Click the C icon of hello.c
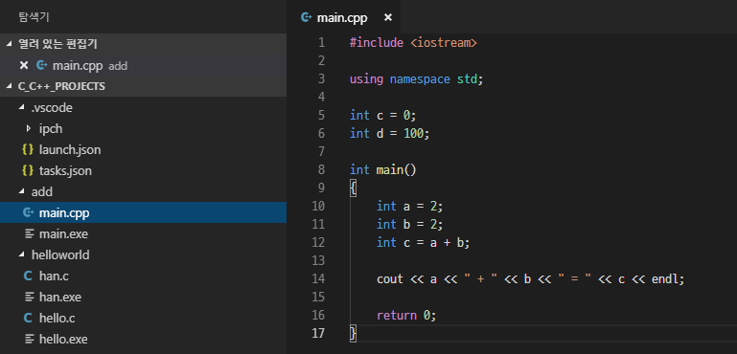The image size is (737, 354). pos(28,319)
